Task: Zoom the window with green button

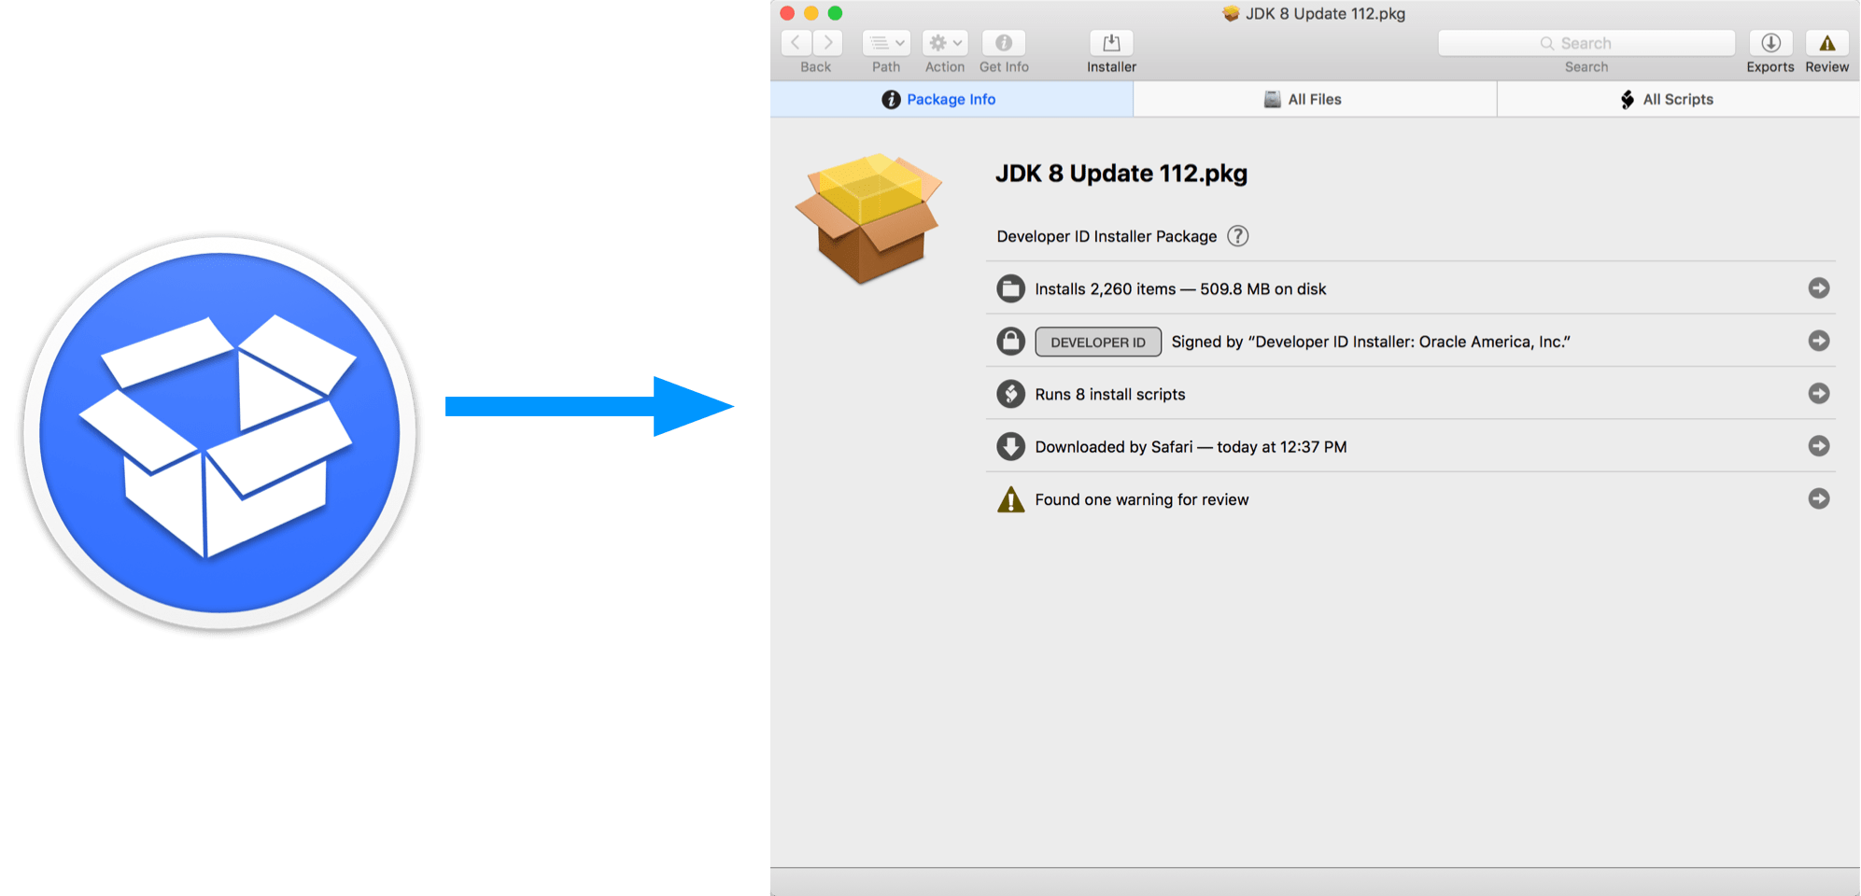Action: pos(836,13)
